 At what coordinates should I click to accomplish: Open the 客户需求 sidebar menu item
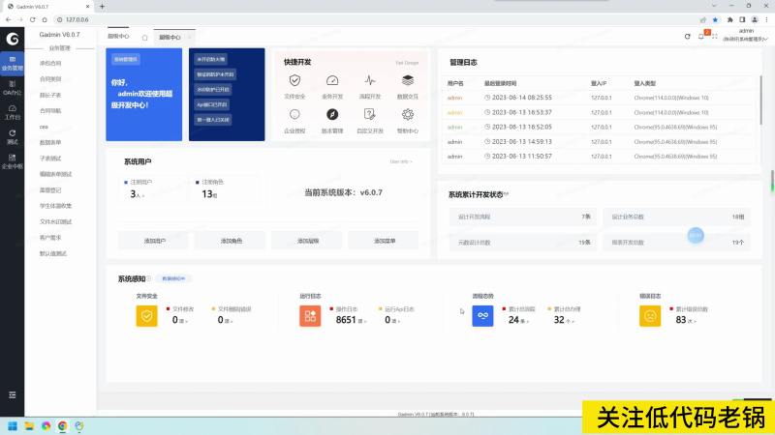pos(50,237)
